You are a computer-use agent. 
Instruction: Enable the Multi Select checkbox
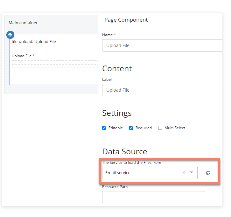(x=160, y=128)
